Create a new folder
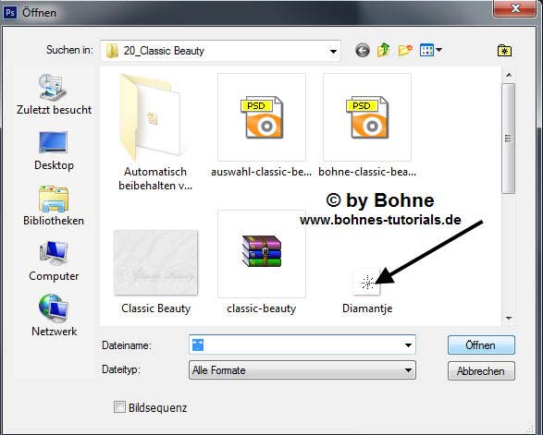Image resolution: width=543 pixels, height=435 pixels. 405,51
